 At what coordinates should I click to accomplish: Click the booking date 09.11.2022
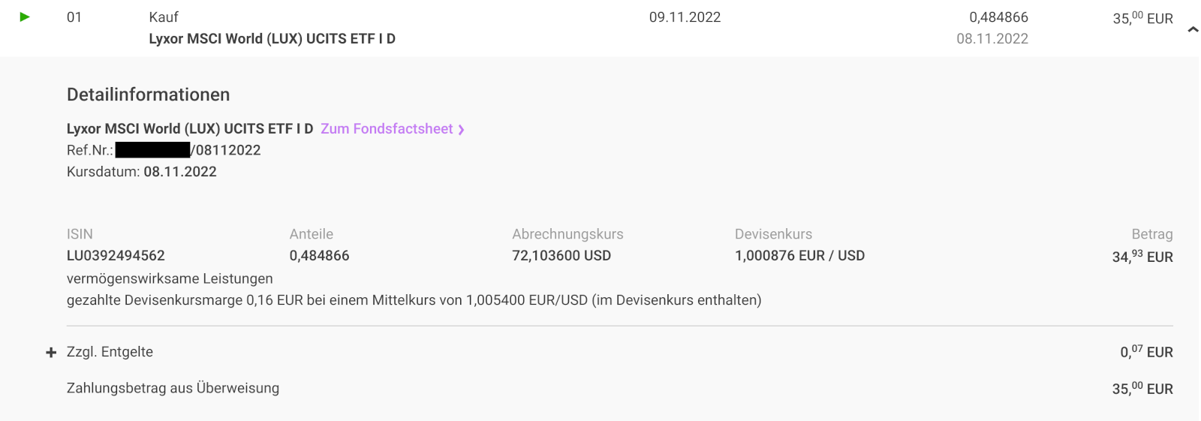point(685,17)
